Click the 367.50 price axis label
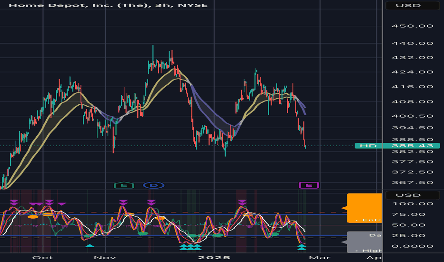Viewport: 444px width, 262px height. point(412,183)
